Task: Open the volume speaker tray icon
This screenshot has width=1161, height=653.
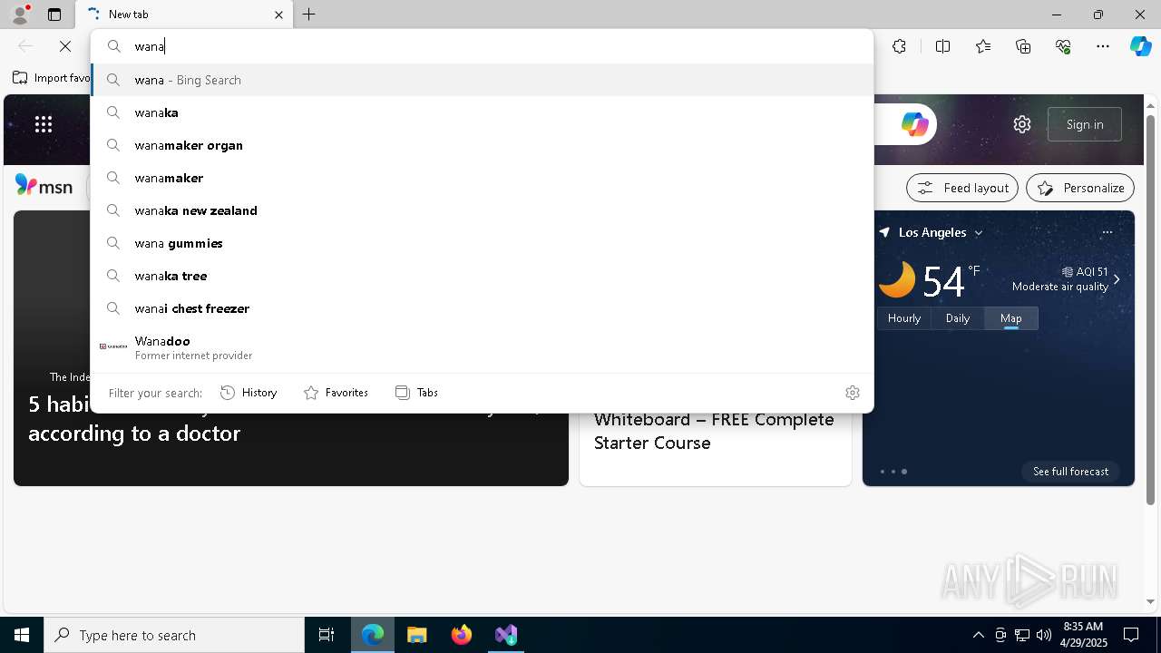Action: coord(1043,635)
